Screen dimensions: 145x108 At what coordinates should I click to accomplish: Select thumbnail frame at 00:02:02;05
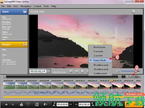(9, 86)
